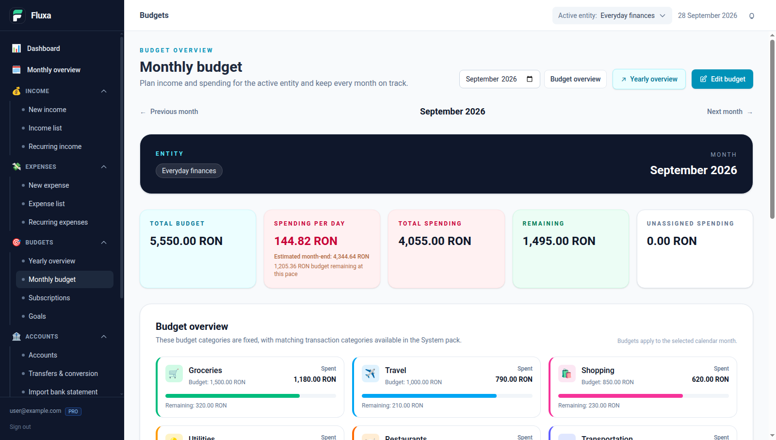Collapse the Expenses section chevron
The width and height of the screenshot is (776, 440).
tap(104, 167)
